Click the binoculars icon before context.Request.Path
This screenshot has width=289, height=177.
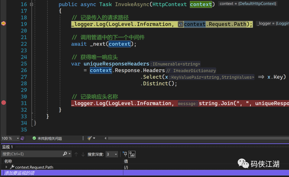(x=181, y=24)
